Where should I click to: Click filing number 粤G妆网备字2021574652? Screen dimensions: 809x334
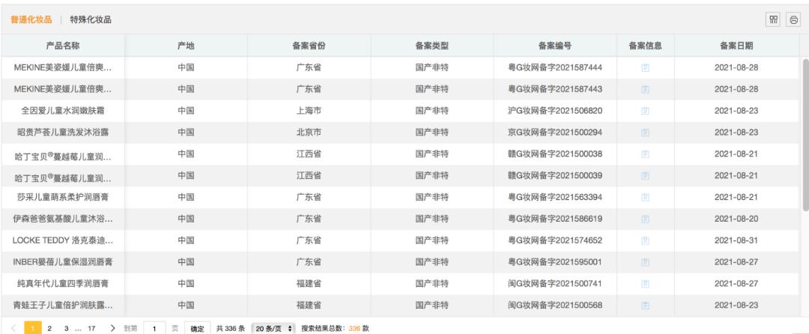click(554, 240)
